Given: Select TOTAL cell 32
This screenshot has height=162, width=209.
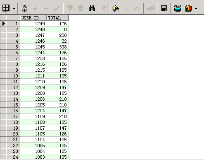Looking at the screenshot, I should pyautogui.click(x=58, y=41).
